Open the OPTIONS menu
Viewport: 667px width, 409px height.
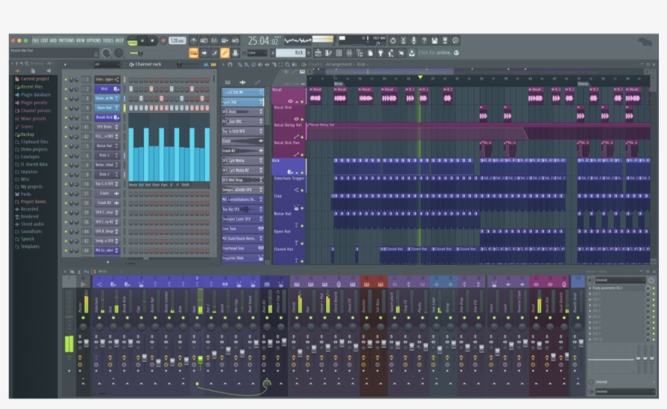coord(94,41)
